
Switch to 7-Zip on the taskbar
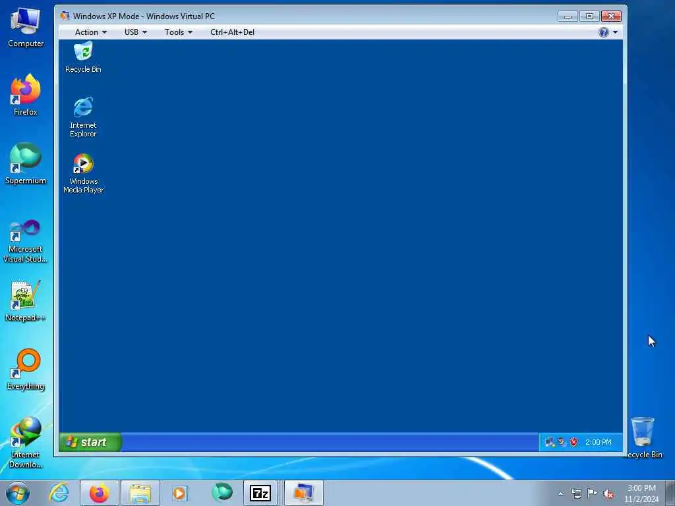[x=260, y=493]
